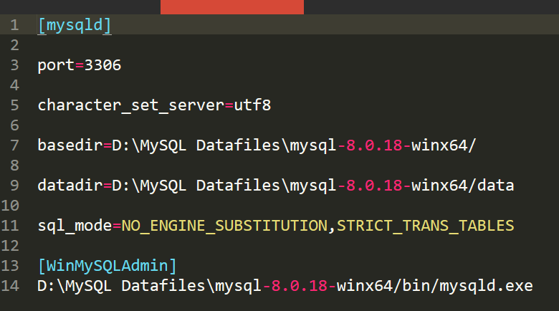Click the [mysqld] section header
This screenshot has width=559, height=311.
click(x=75, y=25)
